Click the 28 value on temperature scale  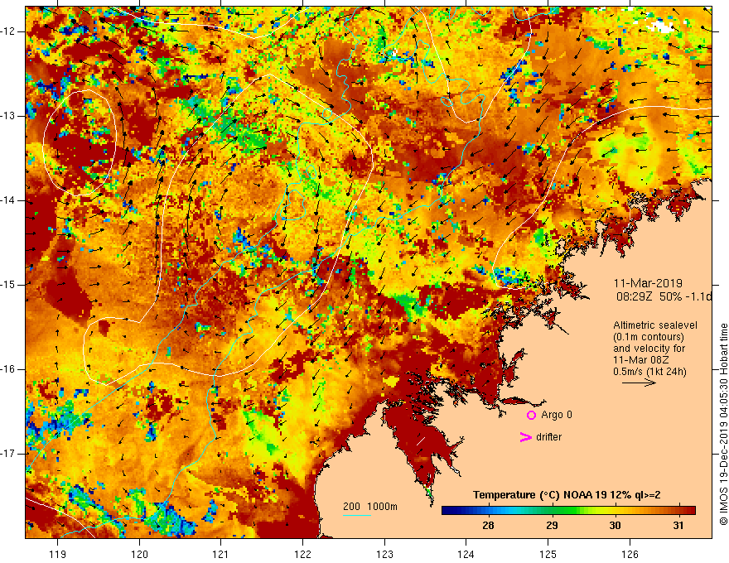tap(488, 526)
